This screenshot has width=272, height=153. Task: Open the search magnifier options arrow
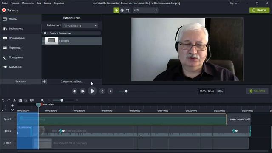click(x=46, y=33)
